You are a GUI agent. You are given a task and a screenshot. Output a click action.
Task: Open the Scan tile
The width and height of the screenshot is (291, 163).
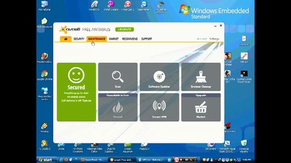[x=118, y=77]
